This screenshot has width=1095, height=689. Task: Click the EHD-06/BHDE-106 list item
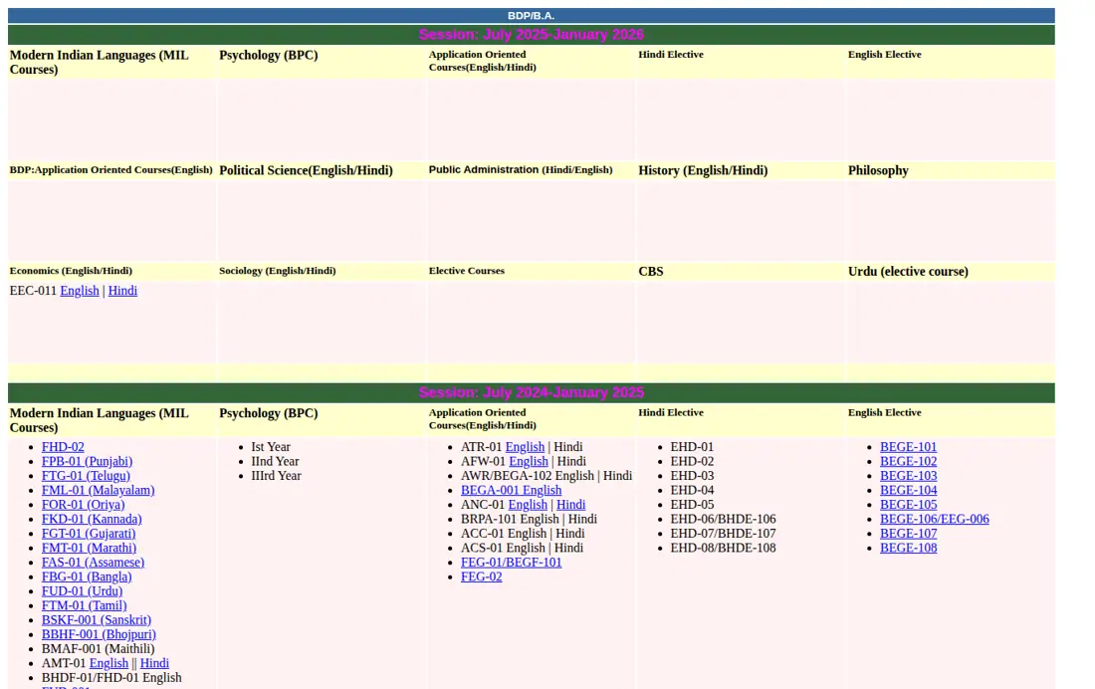(x=723, y=519)
